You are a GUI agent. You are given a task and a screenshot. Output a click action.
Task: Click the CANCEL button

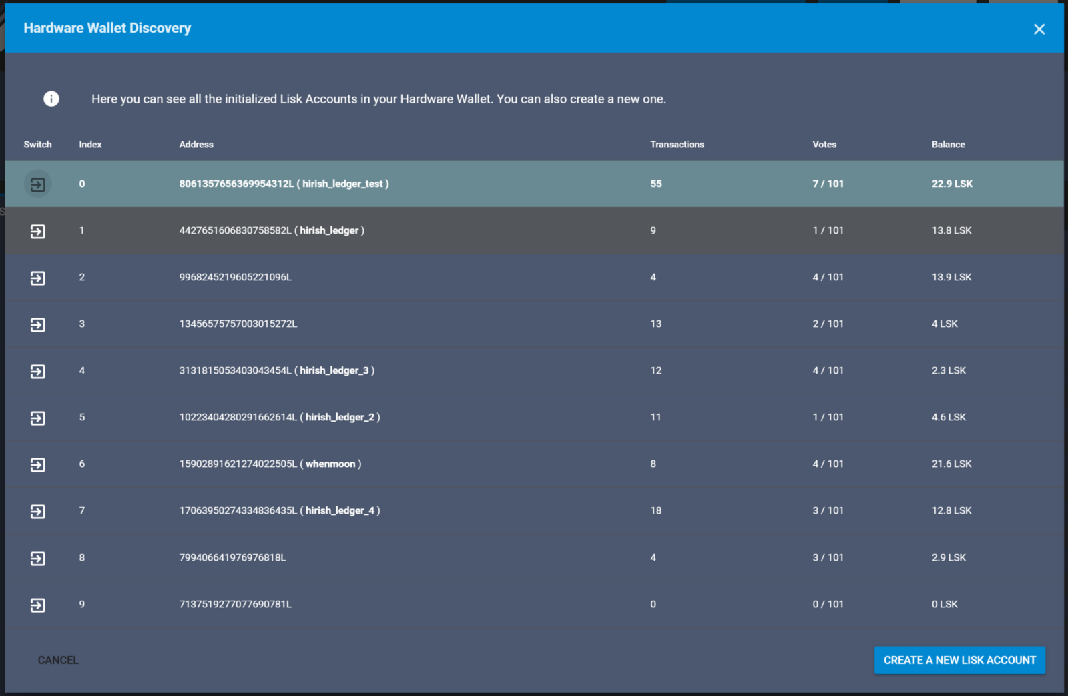pyautogui.click(x=58, y=660)
